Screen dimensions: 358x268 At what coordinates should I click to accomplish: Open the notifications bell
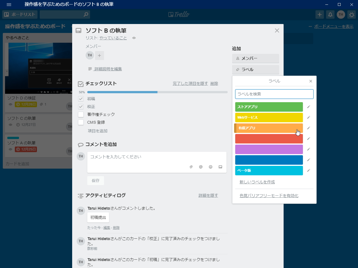[330, 15]
